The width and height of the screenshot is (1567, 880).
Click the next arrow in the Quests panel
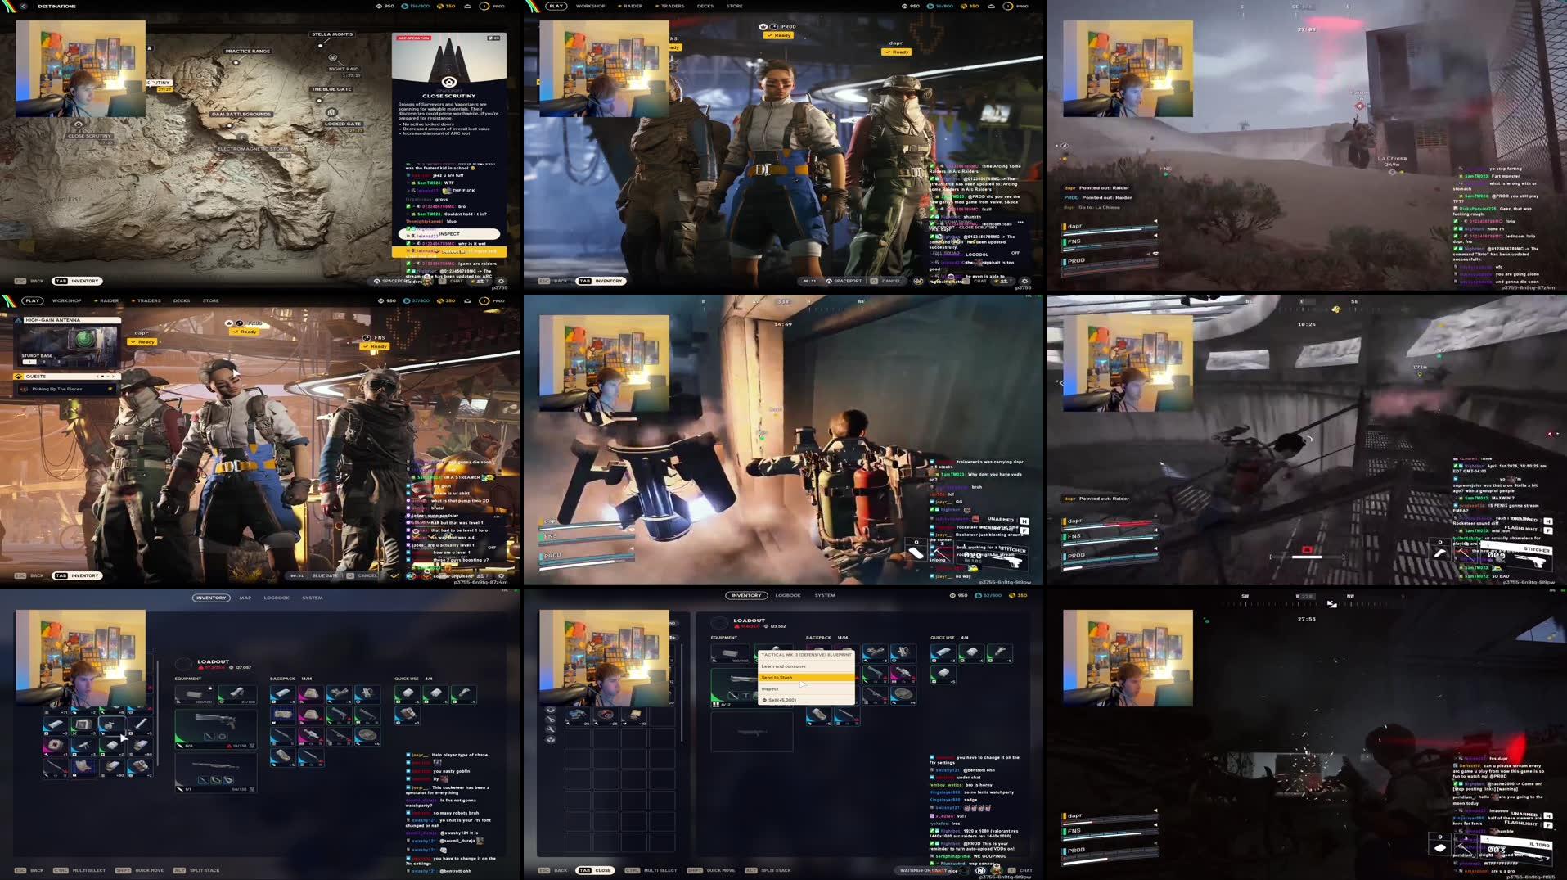click(x=115, y=376)
